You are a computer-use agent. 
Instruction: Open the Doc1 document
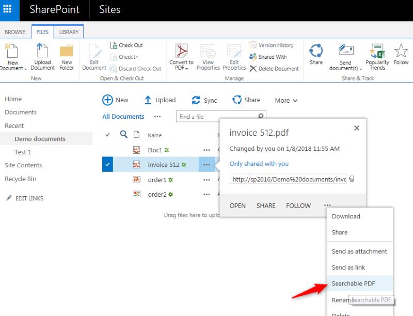click(155, 150)
